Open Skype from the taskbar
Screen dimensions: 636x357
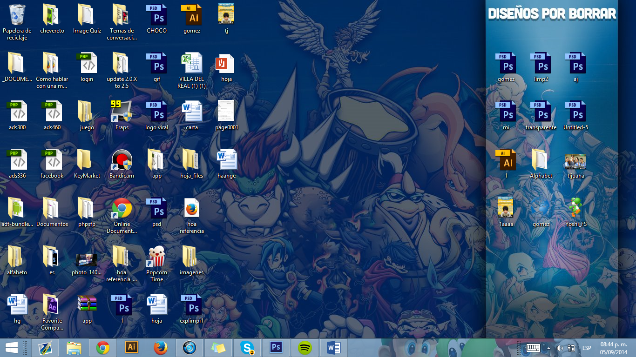click(247, 348)
